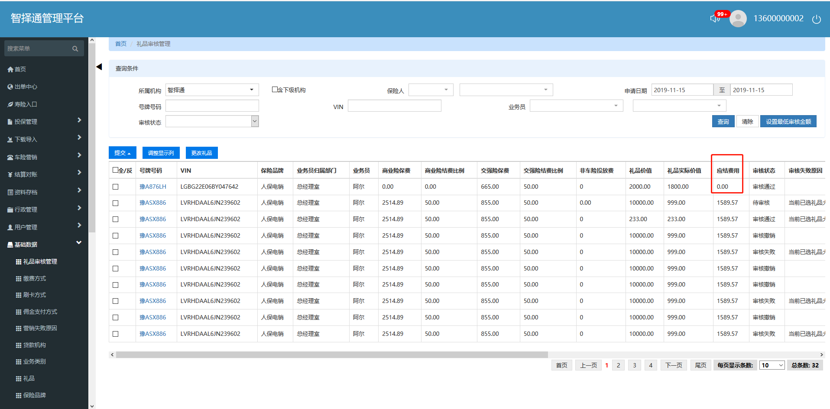Click the 设置最低审核金额 button

[x=788, y=122]
